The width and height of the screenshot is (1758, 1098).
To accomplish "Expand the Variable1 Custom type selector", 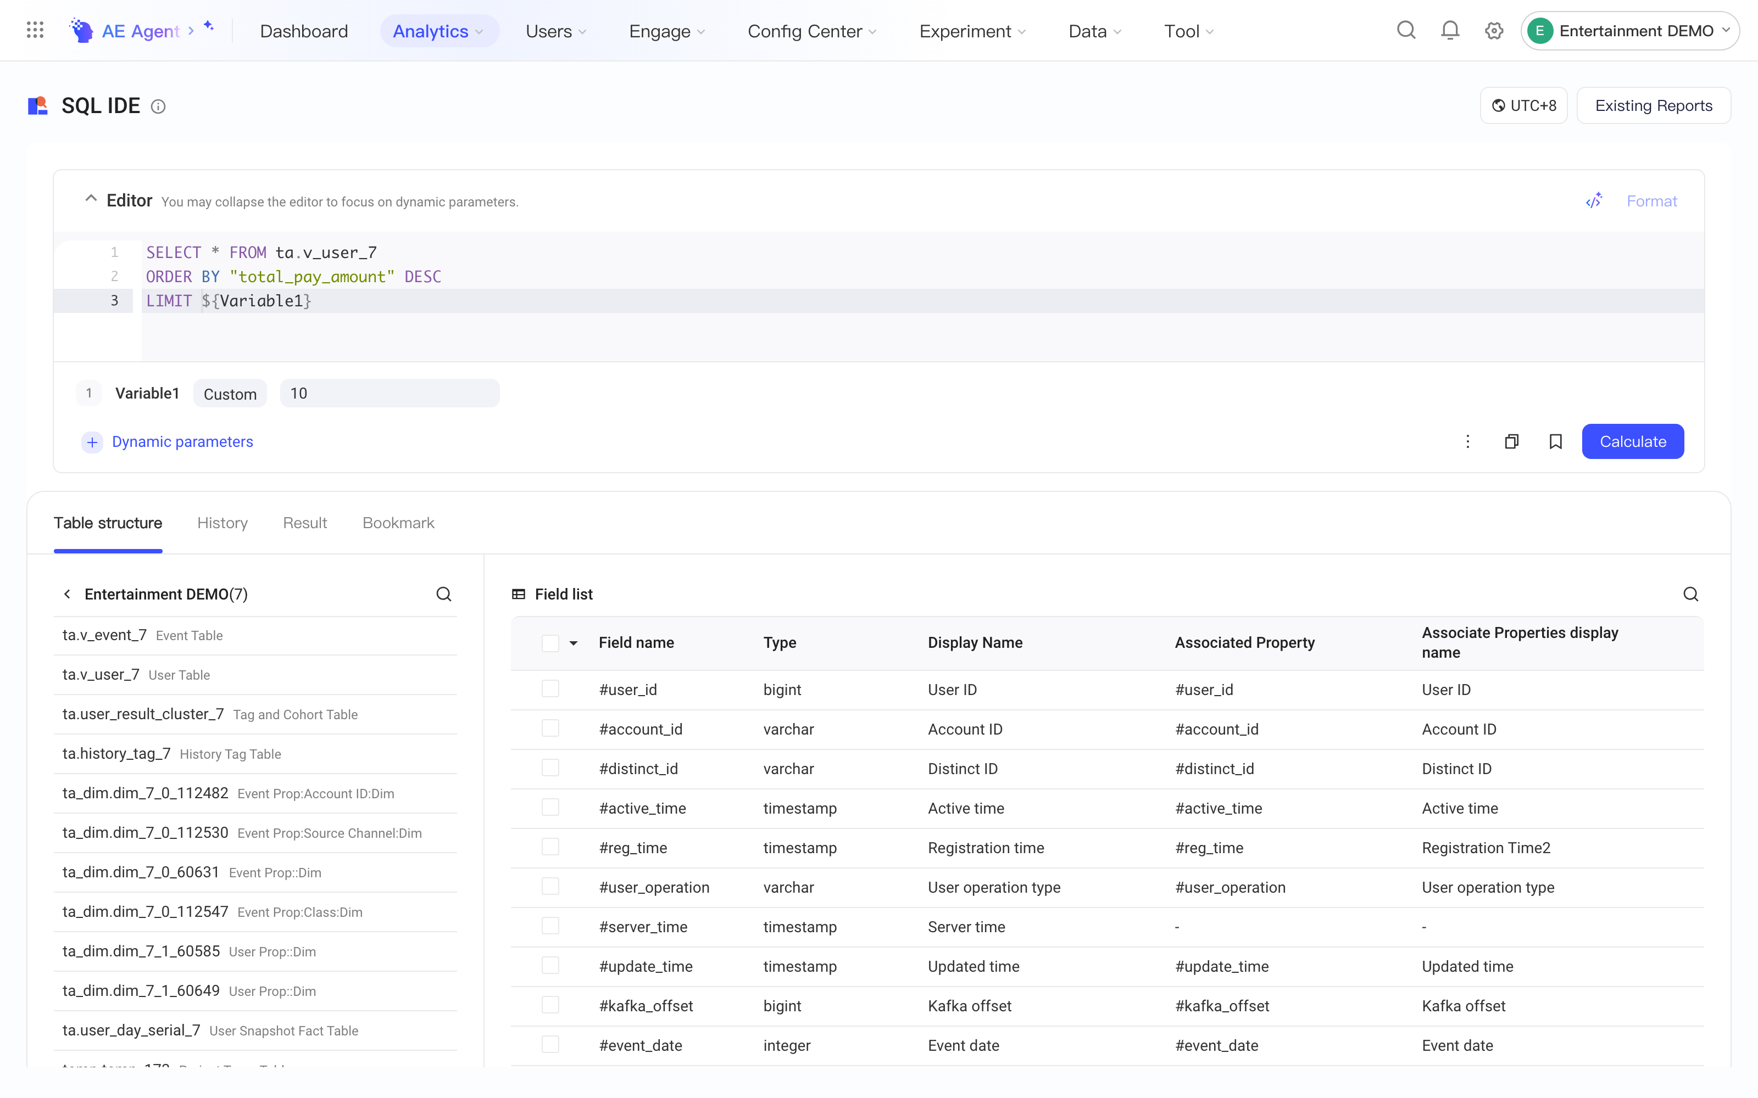I will pyautogui.click(x=230, y=394).
